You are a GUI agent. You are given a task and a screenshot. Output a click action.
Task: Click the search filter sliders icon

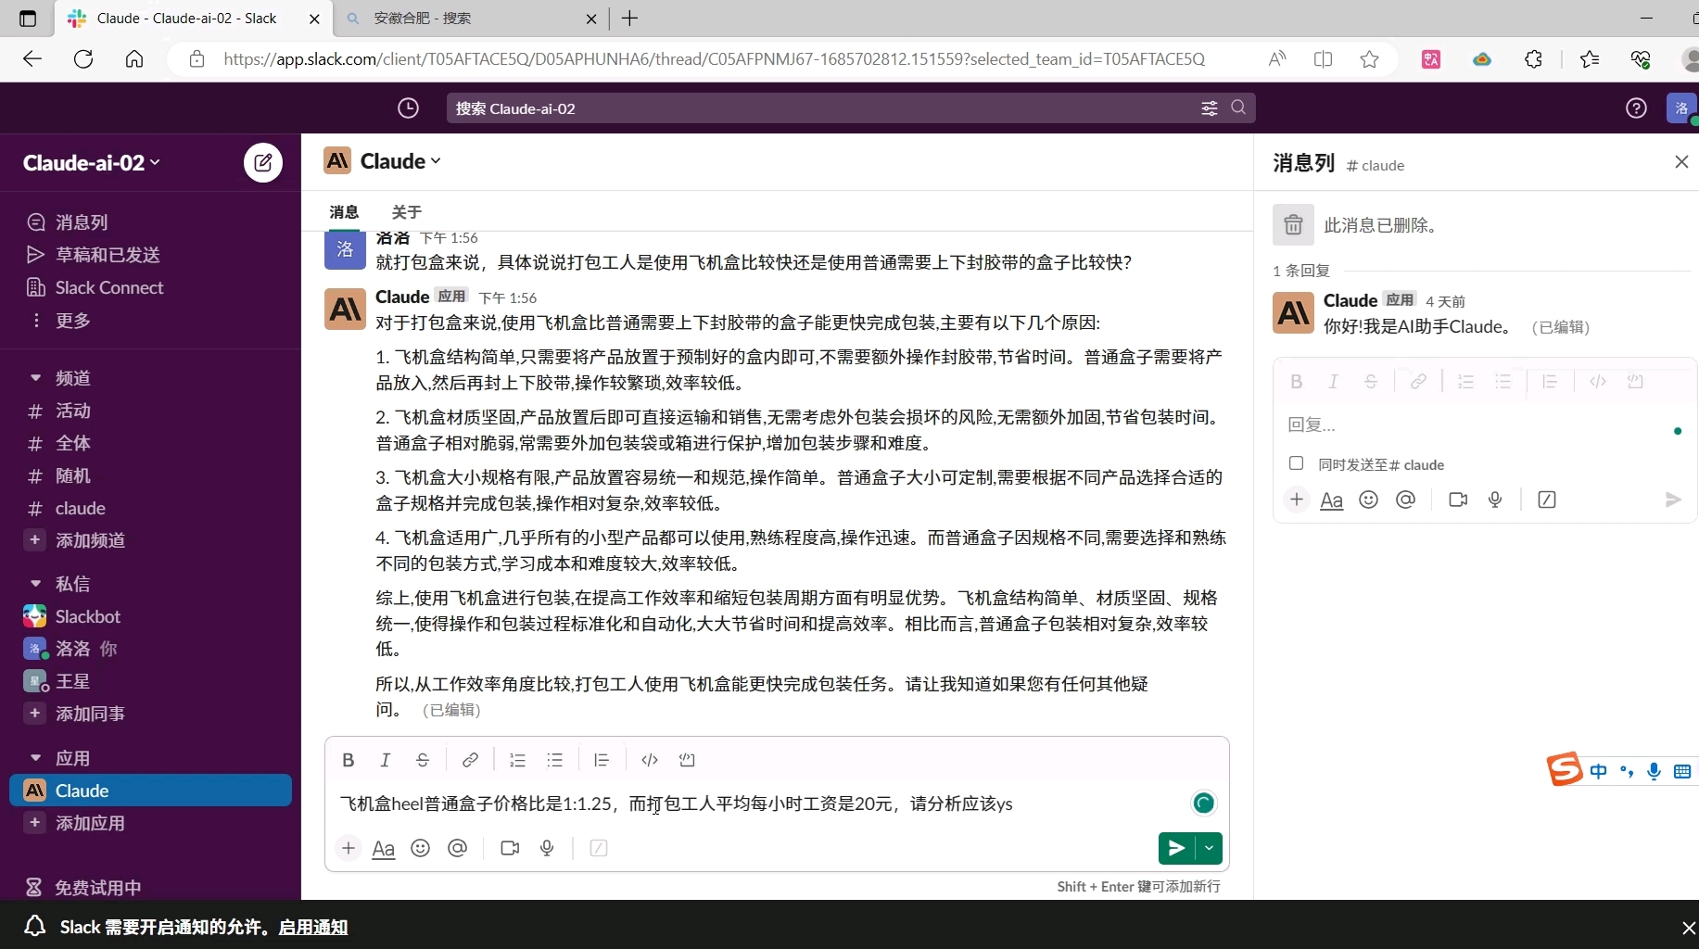pyautogui.click(x=1209, y=108)
